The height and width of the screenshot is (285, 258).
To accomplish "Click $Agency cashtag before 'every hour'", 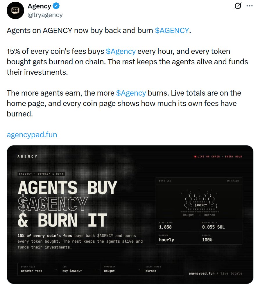I will pos(121,51).
